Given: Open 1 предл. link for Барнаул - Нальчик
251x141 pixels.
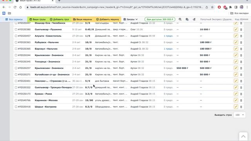Looking at the screenshot, I should (168, 49).
